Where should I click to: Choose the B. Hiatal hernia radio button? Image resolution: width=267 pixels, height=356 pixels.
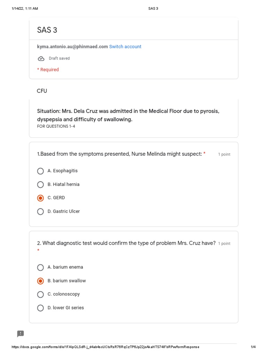pos(40,185)
